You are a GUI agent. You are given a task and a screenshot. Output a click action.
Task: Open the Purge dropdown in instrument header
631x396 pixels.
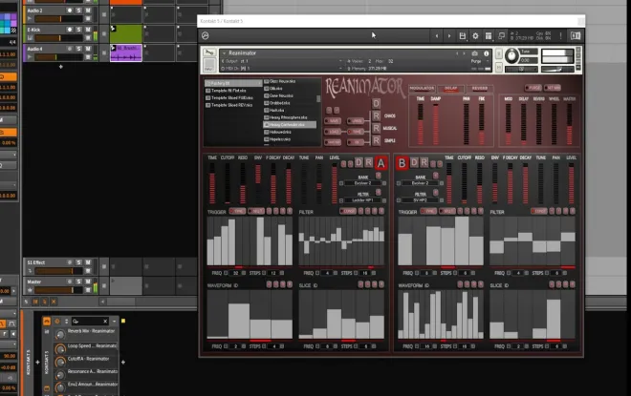pos(478,61)
